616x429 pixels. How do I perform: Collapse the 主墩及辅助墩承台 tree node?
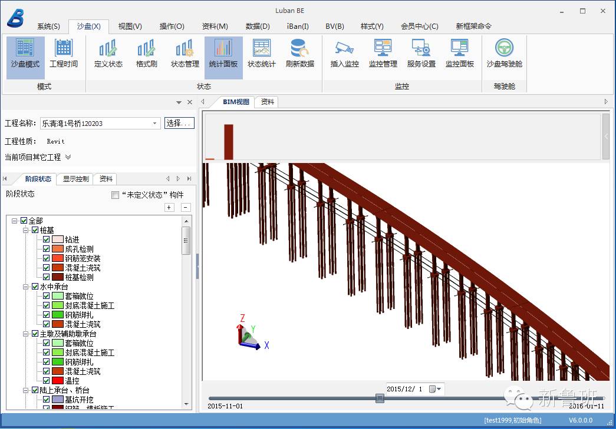tap(25, 334)
